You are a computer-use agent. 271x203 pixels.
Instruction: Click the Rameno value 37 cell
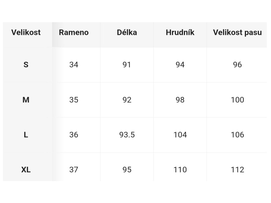coord(74,170)
